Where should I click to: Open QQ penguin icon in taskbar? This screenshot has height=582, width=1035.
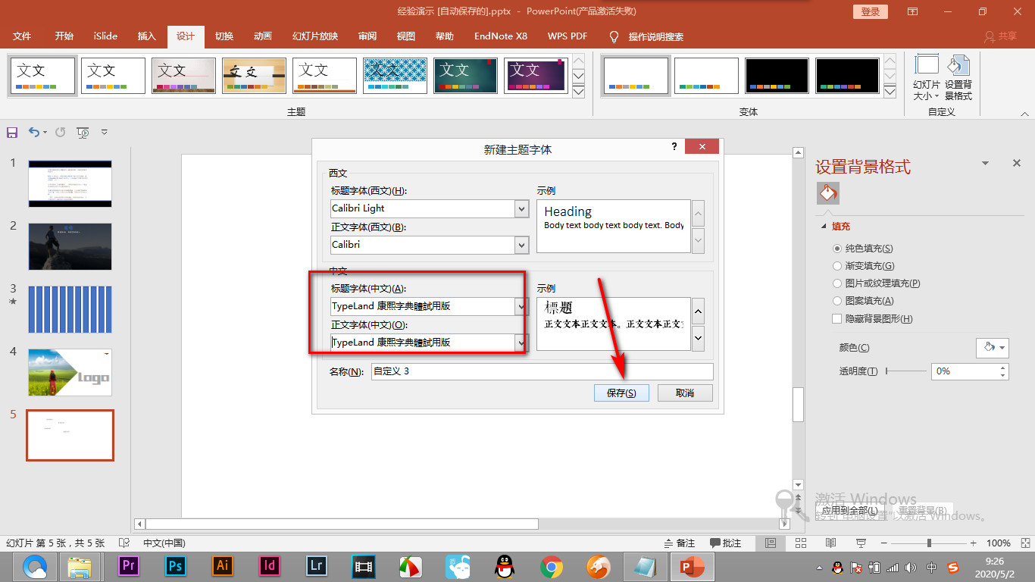pyautogui.click(x=505, y=566)
